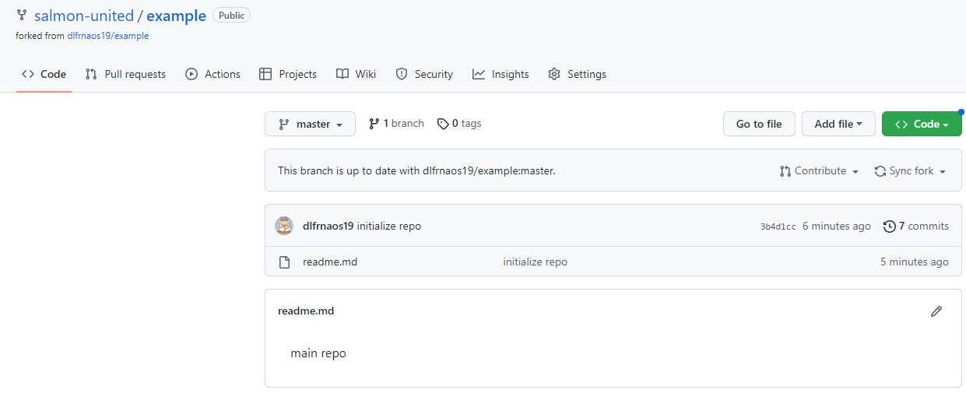This screenshot has width=966, height=397.
Task: Switch to the Wiki tab
Action: click(x=356, y=74)
